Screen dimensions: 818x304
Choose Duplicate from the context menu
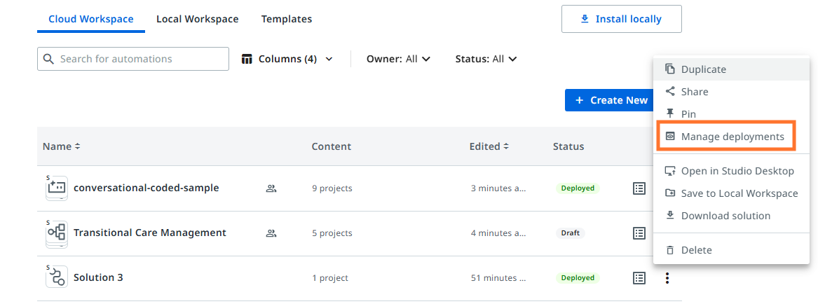(731, 69)
